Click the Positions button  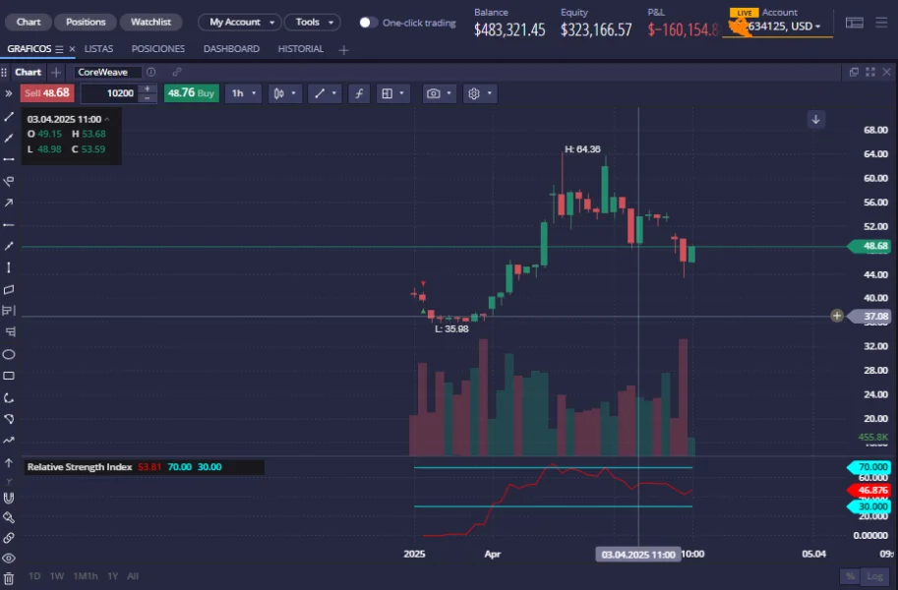(86, 22)
